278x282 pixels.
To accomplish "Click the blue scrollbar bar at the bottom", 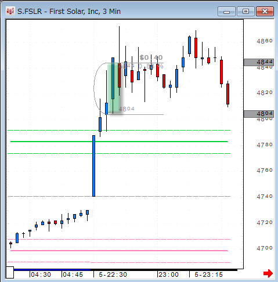I will coord(52,270).
